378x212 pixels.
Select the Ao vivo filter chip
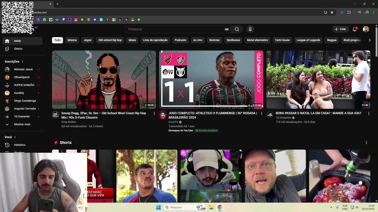198,40
